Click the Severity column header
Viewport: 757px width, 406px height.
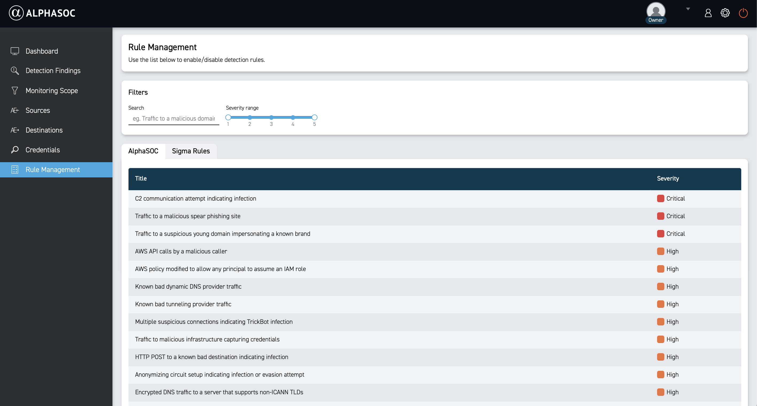pos(668,178)
